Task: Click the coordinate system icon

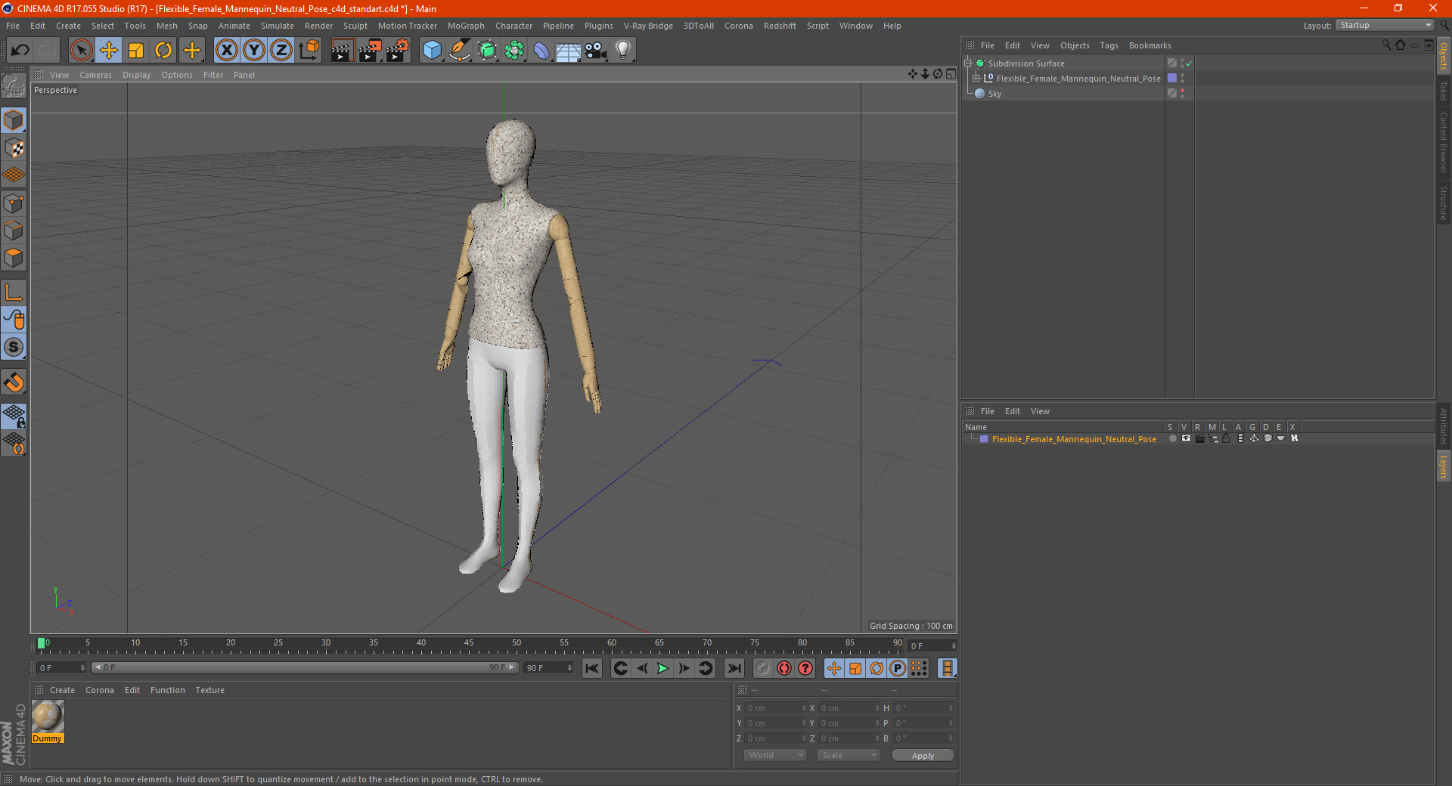Action: [309, 51]
